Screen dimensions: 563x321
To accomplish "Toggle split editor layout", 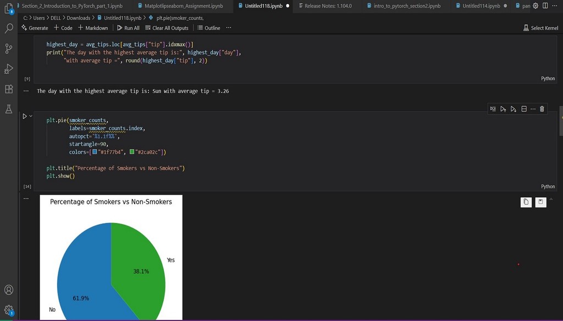I will tap(545, 5).
